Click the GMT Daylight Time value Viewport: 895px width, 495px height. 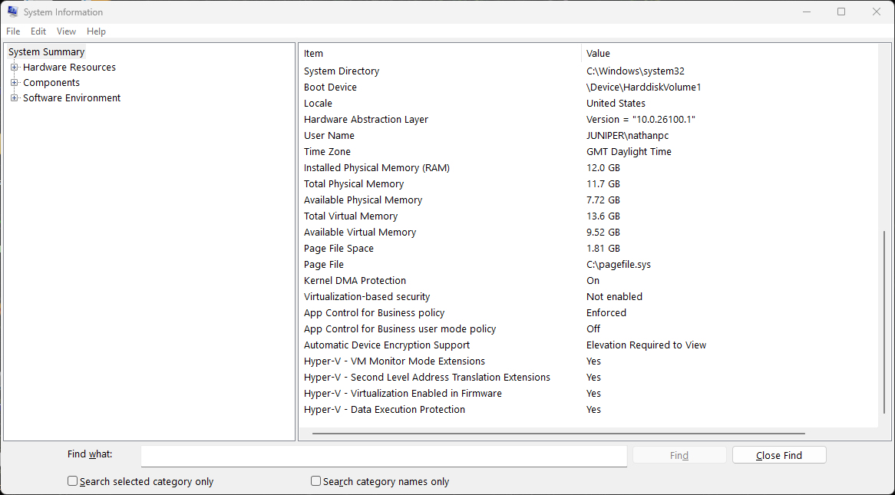(x=629, y=152)
